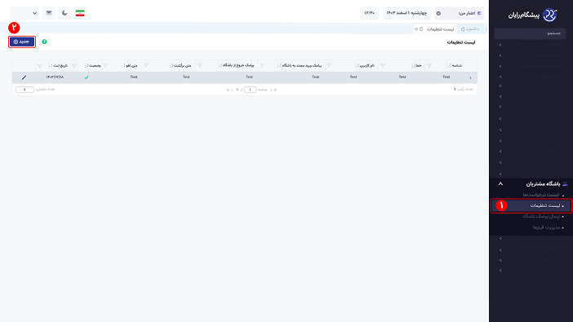Refresh the لیست تنظیمات tab via reload icon
Image resolution: width=573 pixels, height=322 pixels.
coord(421,29)
